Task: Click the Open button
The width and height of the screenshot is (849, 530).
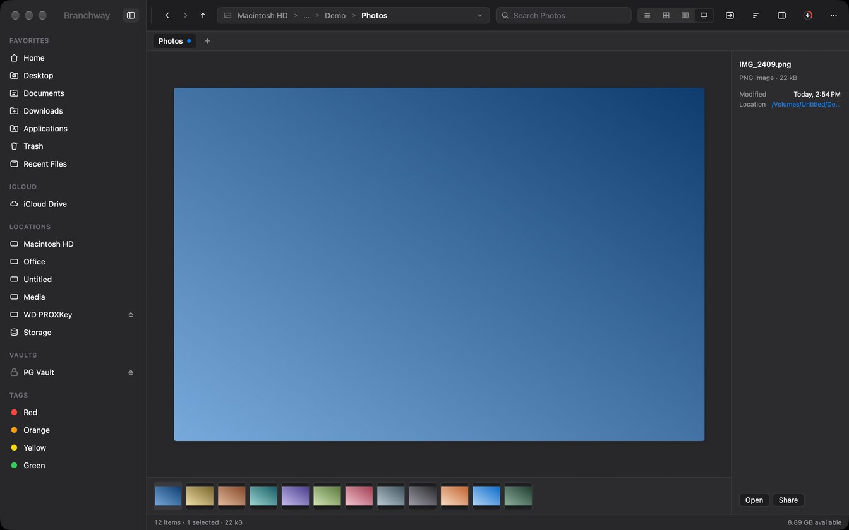Action: tap(754, 500)
